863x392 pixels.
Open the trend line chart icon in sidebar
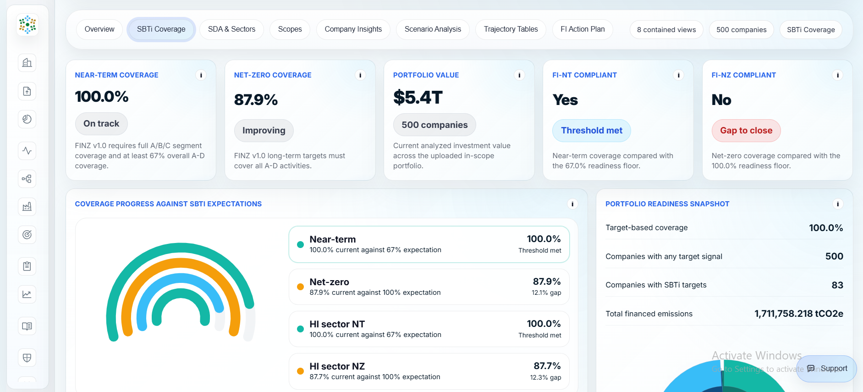[x=27, y=294]
